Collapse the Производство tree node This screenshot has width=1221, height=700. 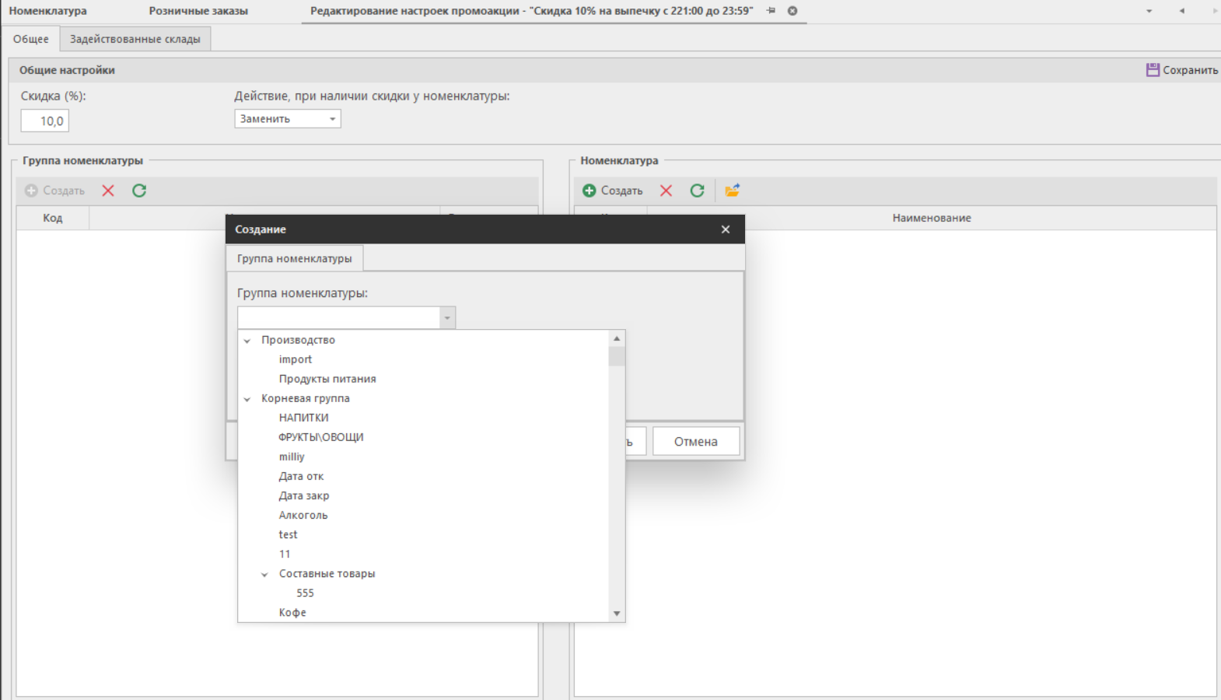coord(247,341)
